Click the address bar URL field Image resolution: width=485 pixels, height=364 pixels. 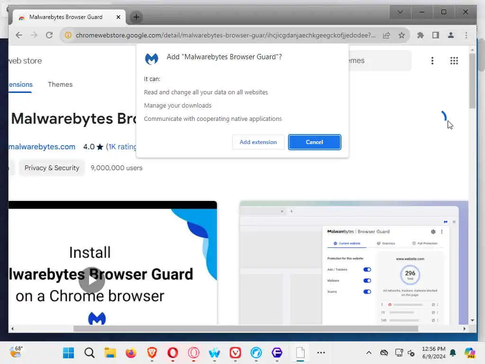tap(225, 35)
